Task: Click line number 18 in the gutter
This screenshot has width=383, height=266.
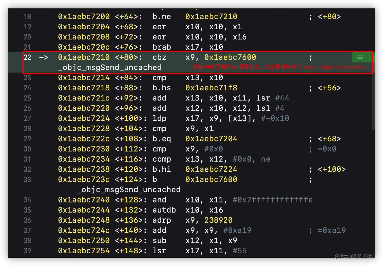Action: 27,17
